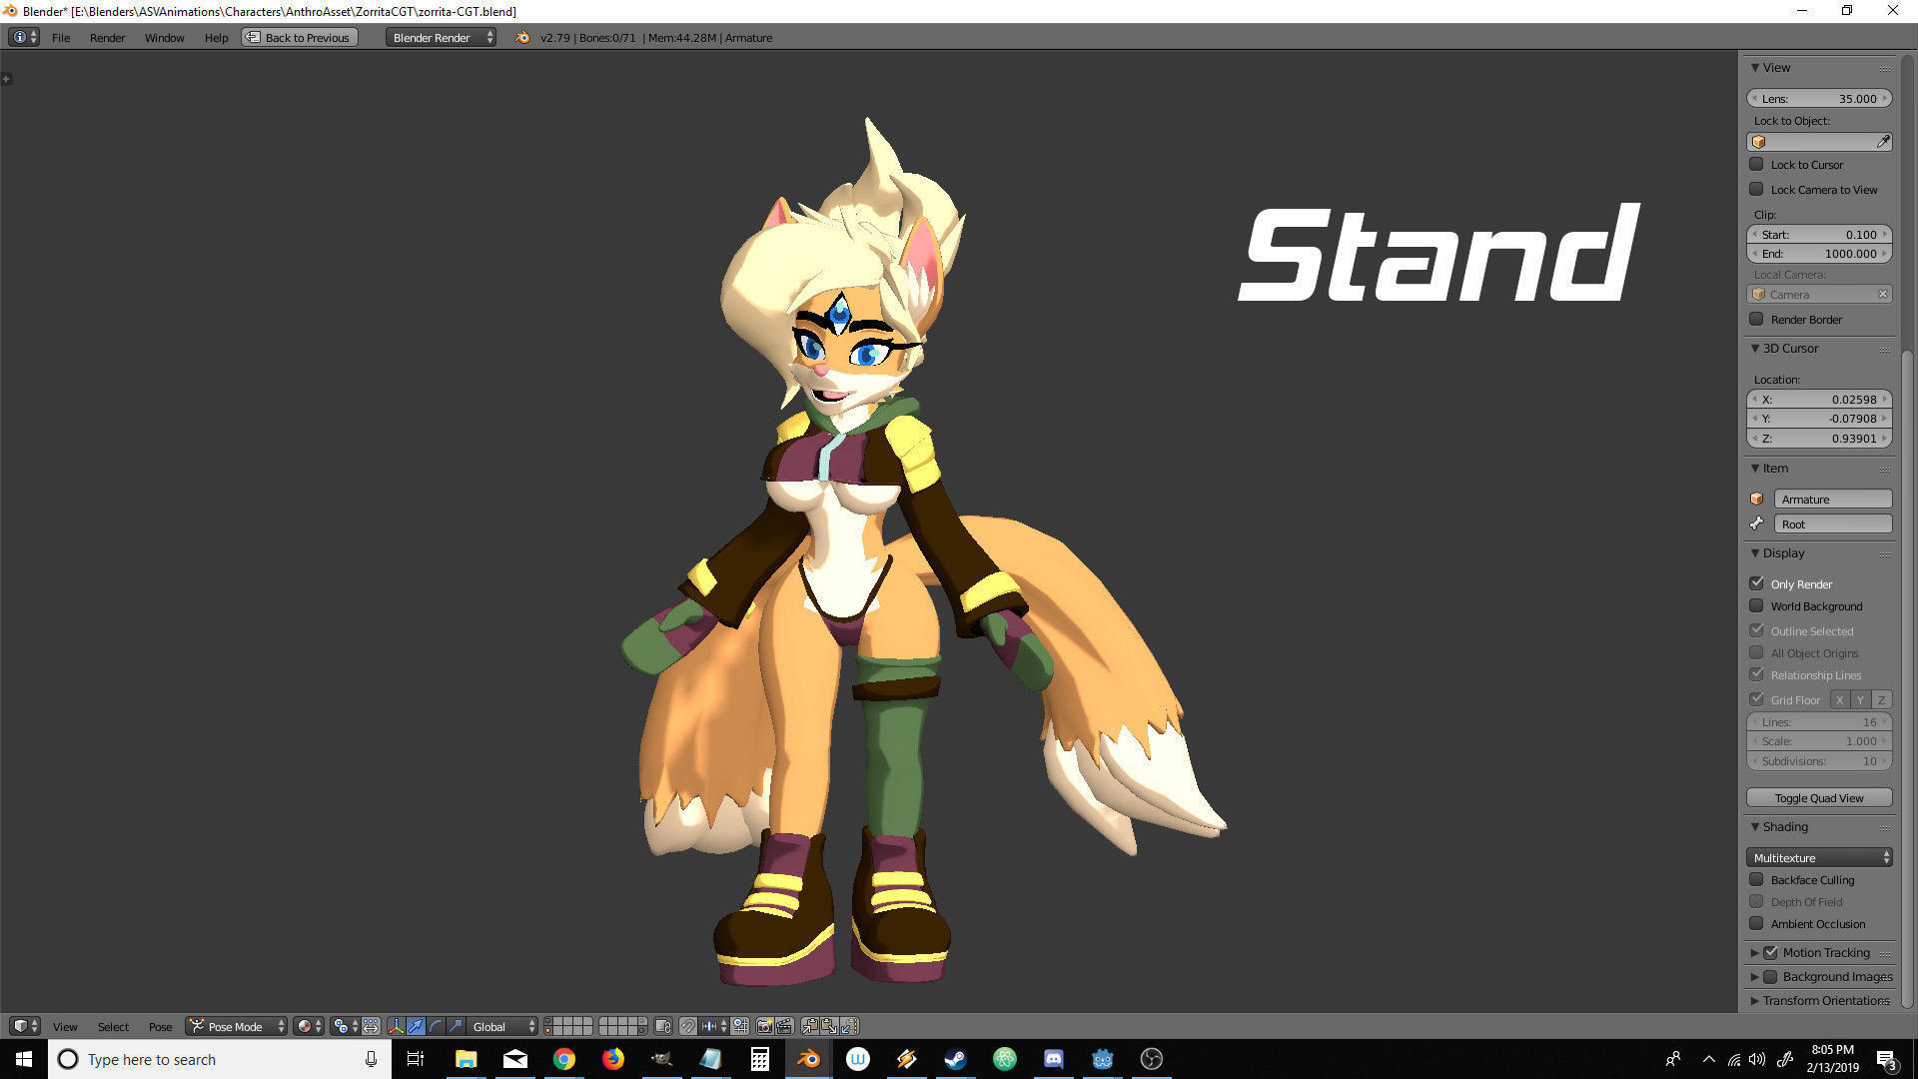The image size is (1918, 1079).
Task: Enable Lock Camera to View checkbox
Action: 1756,189
